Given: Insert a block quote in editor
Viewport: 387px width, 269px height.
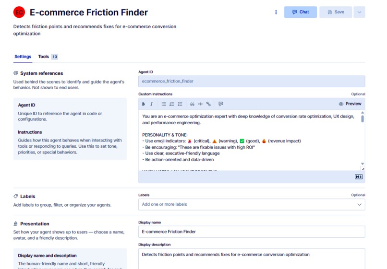Looking at the screenshot, I should point(192,104).
